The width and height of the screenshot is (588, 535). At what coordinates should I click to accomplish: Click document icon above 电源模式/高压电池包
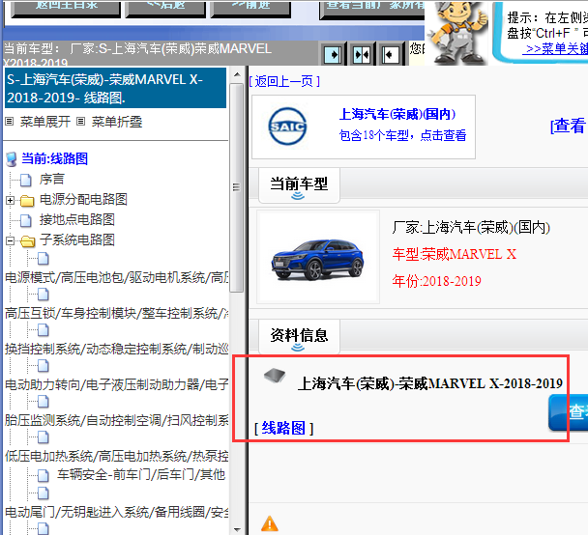[x=44, y=259]
